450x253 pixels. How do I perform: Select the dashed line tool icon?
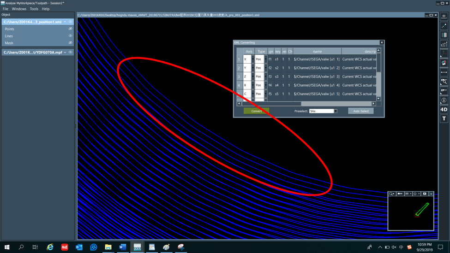[x=444, y=72]
